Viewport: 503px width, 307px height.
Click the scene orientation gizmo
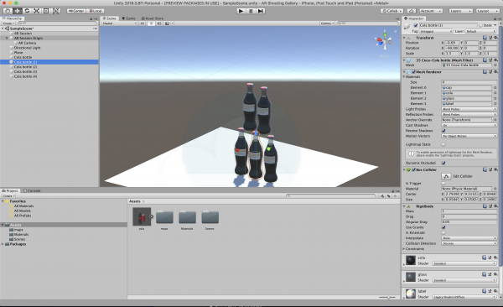coord(384,41)
